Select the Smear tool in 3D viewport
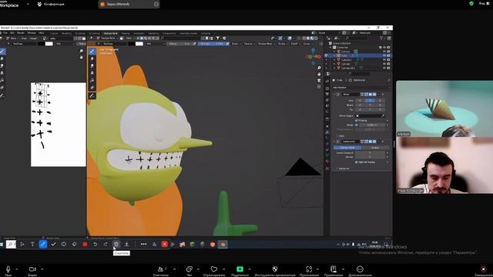This screenshot has width=493, height=277. (x=92, y=65)
